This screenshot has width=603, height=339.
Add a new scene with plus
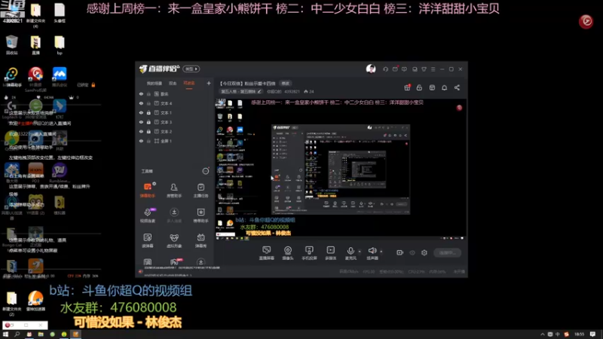pos(209,83)
